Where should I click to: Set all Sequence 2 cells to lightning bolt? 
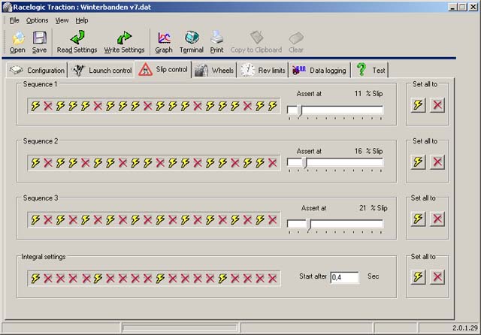pos(419,161)
